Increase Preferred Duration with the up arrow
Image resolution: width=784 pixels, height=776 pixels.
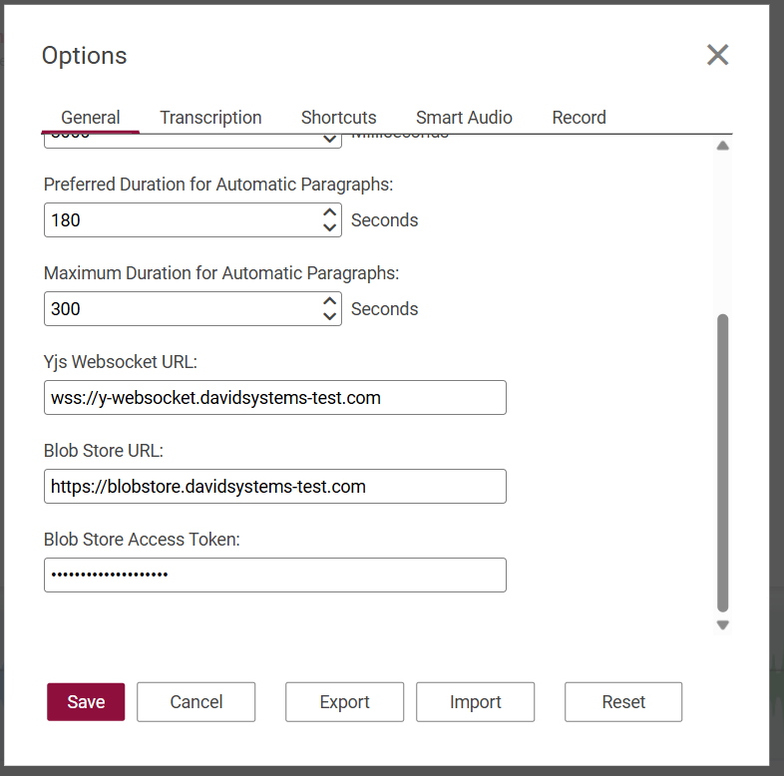pyautogui.click(x=330, y=212)
